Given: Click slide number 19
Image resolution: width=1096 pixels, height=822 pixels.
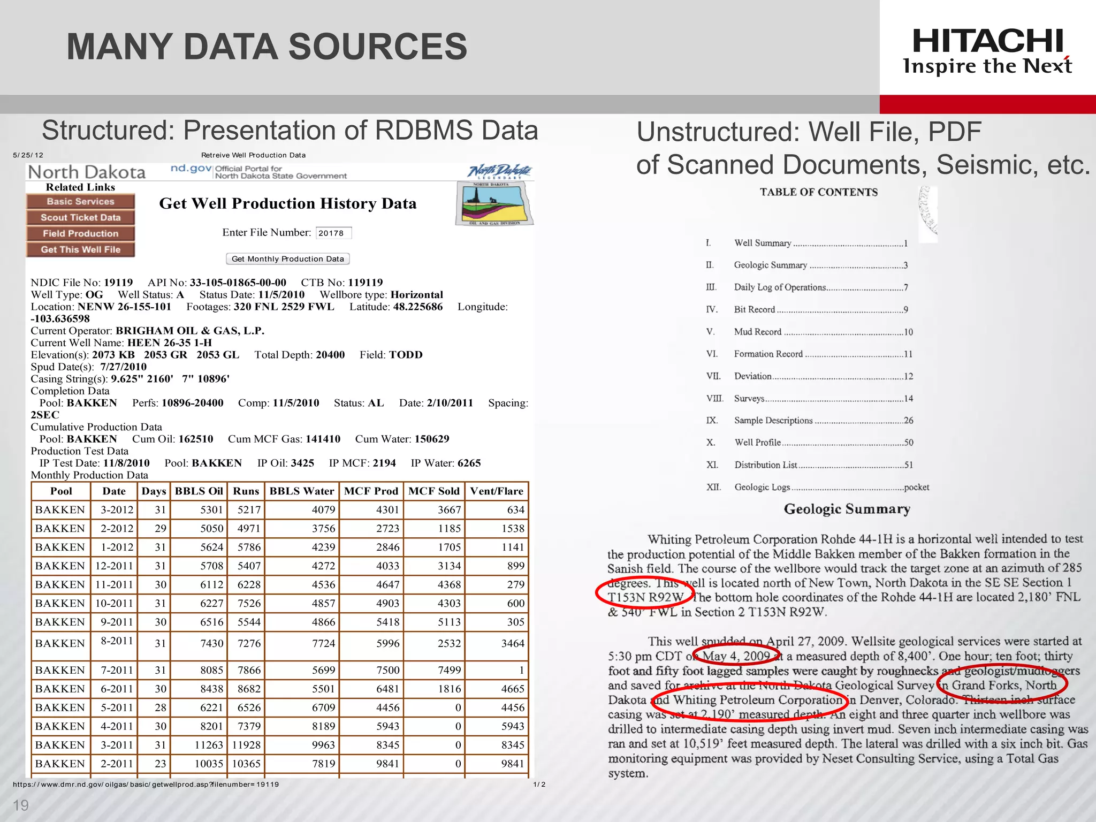Looking at the screenshot, I should [x=20, y=805].
